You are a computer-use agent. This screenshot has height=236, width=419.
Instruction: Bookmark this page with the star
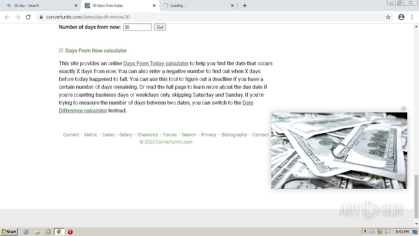coord(388,17)
